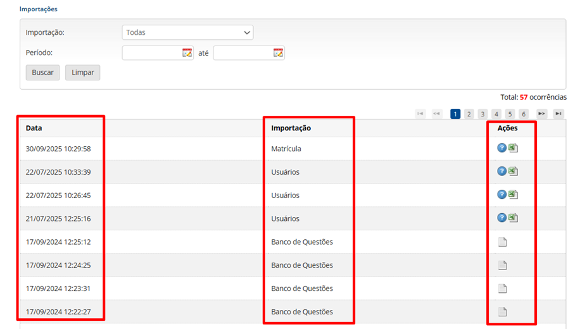
Task: Go to next page of results
Action: [542, 114]
